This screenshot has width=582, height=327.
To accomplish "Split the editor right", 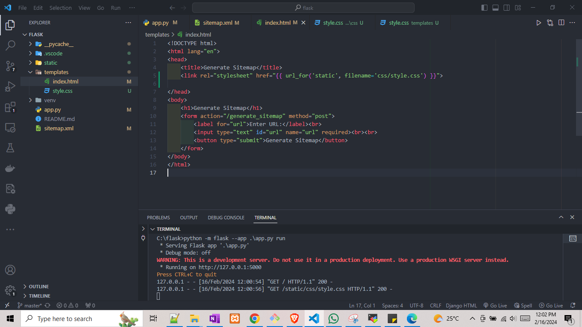I will tap(561, 23).
